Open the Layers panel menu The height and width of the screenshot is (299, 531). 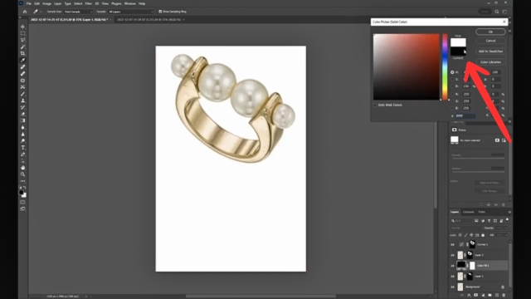click(509, 213)
